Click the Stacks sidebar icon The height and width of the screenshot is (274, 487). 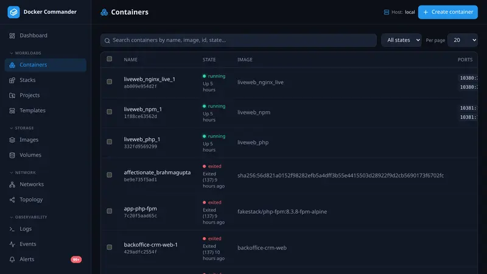point(12,80)
